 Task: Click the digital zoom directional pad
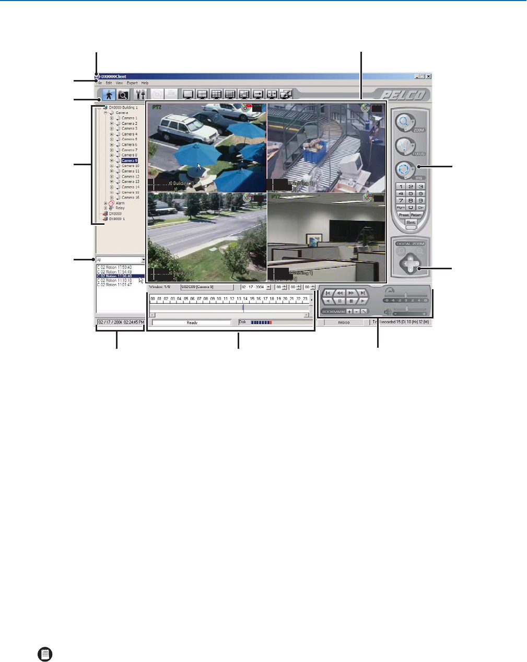(410, 263)
